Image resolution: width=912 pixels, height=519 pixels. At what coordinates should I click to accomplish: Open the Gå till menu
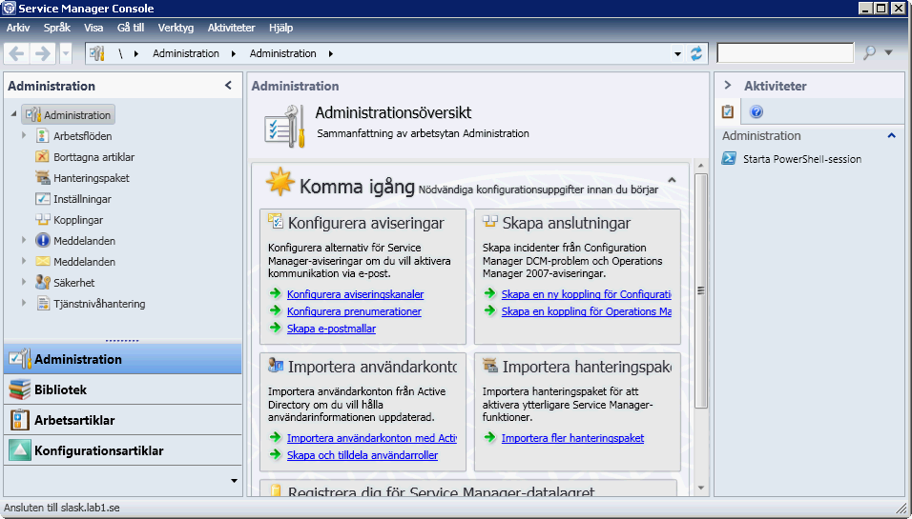(x=131, y=28)
